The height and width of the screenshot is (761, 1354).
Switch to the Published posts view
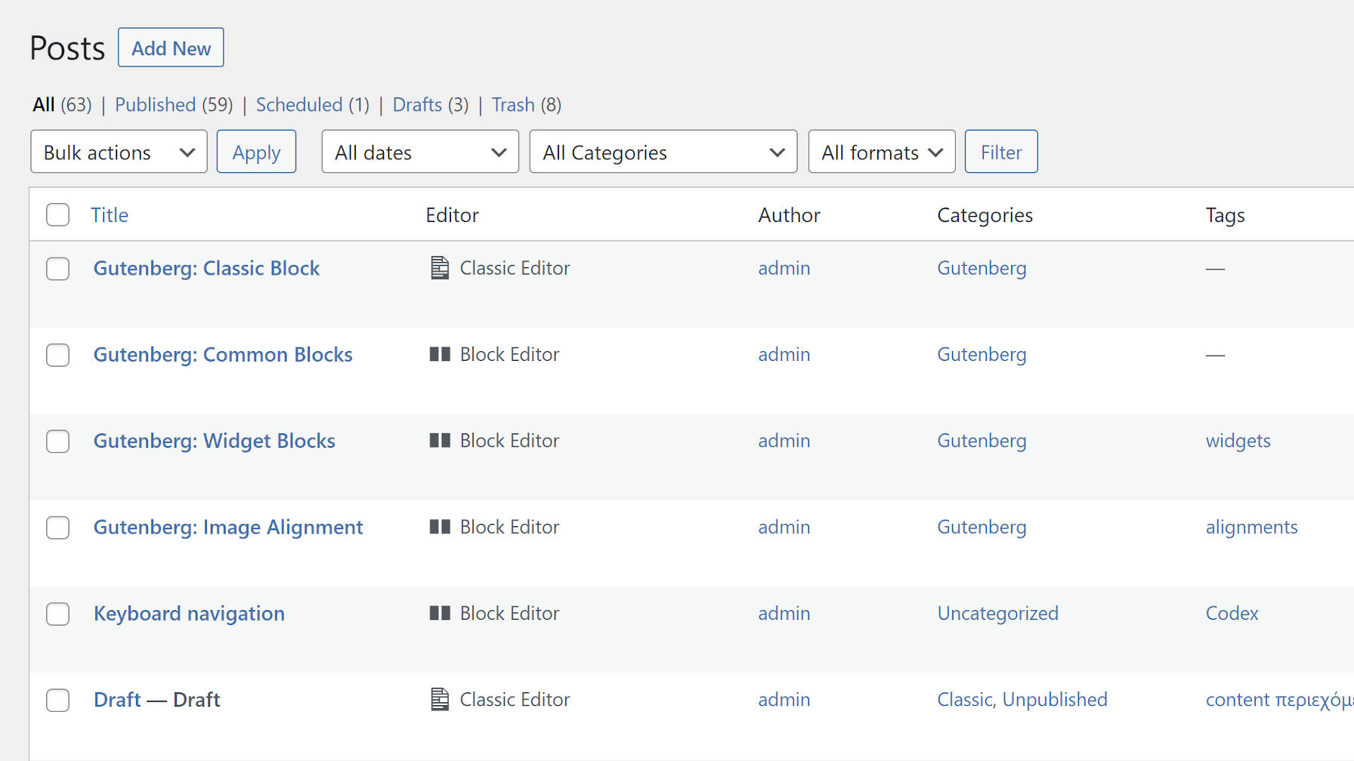coord(155,104)
